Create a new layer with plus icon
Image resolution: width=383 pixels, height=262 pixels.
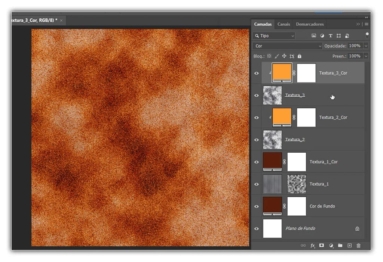[349, 246]
